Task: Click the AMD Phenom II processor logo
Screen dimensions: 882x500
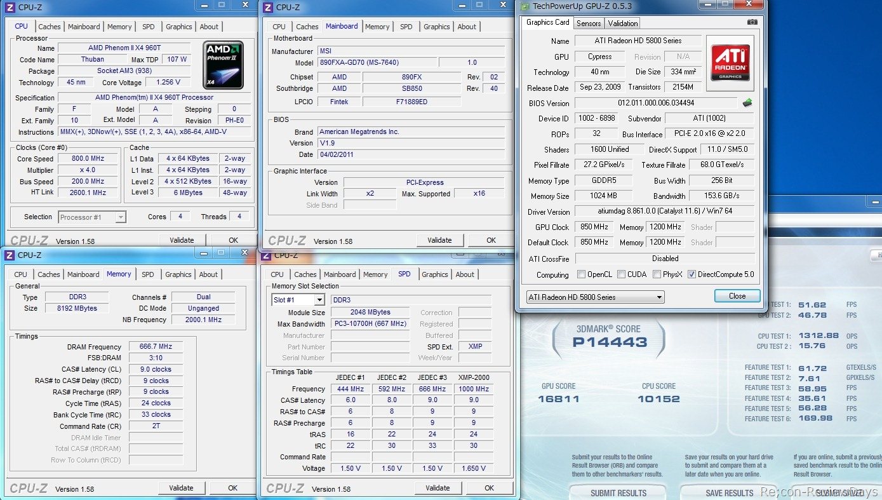Action: point(223,65)
